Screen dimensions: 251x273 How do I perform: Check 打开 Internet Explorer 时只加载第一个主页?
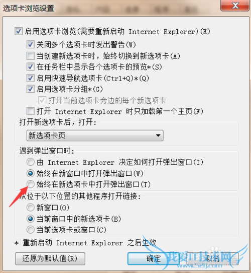(x=31, y=111)
